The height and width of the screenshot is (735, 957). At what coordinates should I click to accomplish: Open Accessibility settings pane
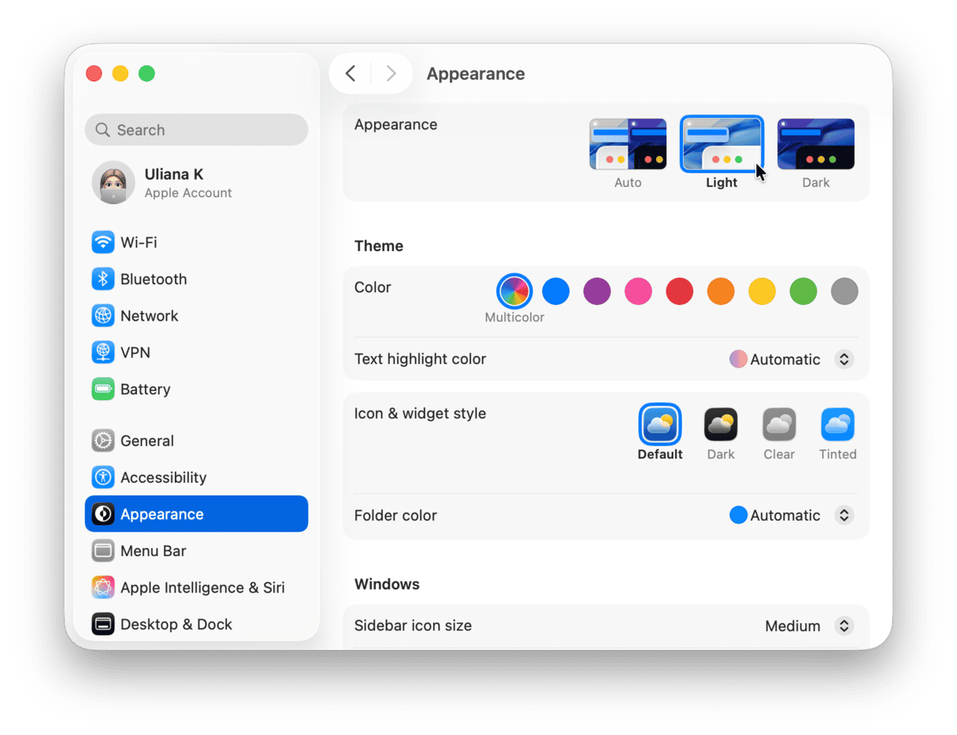pos(163,477)
